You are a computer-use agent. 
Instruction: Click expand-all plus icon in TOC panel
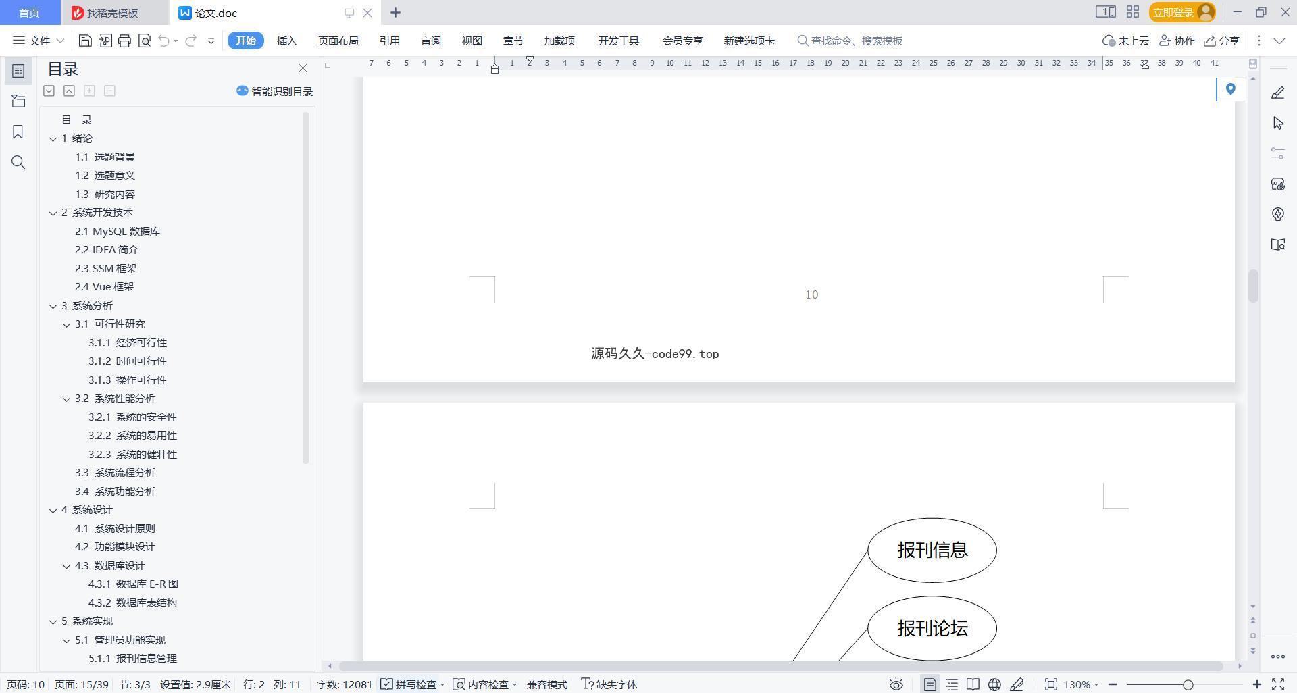tap(89, 91)
